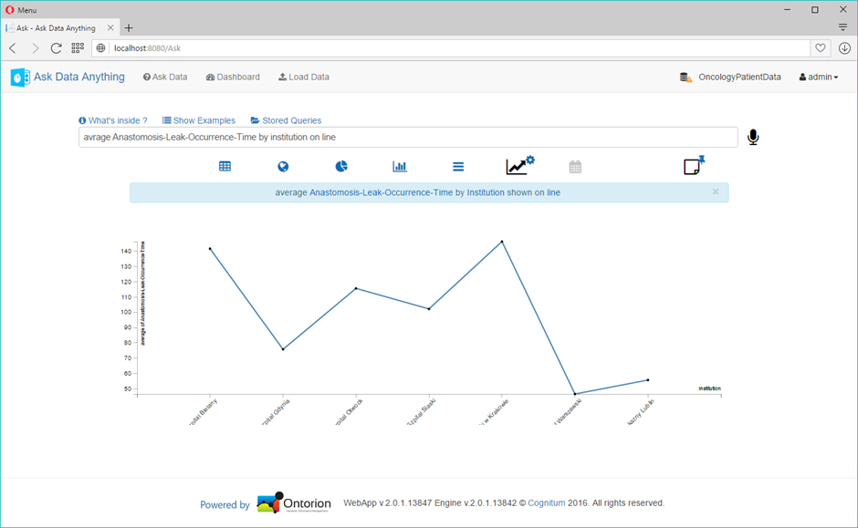858x528 pixels.
Task: Dismiss the blue query info banner
Action: coord(716,192)
